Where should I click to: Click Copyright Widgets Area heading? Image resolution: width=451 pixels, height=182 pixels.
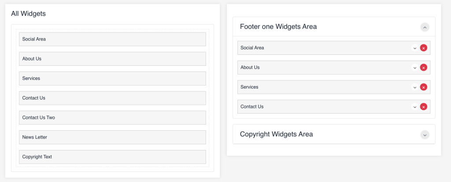tap(276, 134)
